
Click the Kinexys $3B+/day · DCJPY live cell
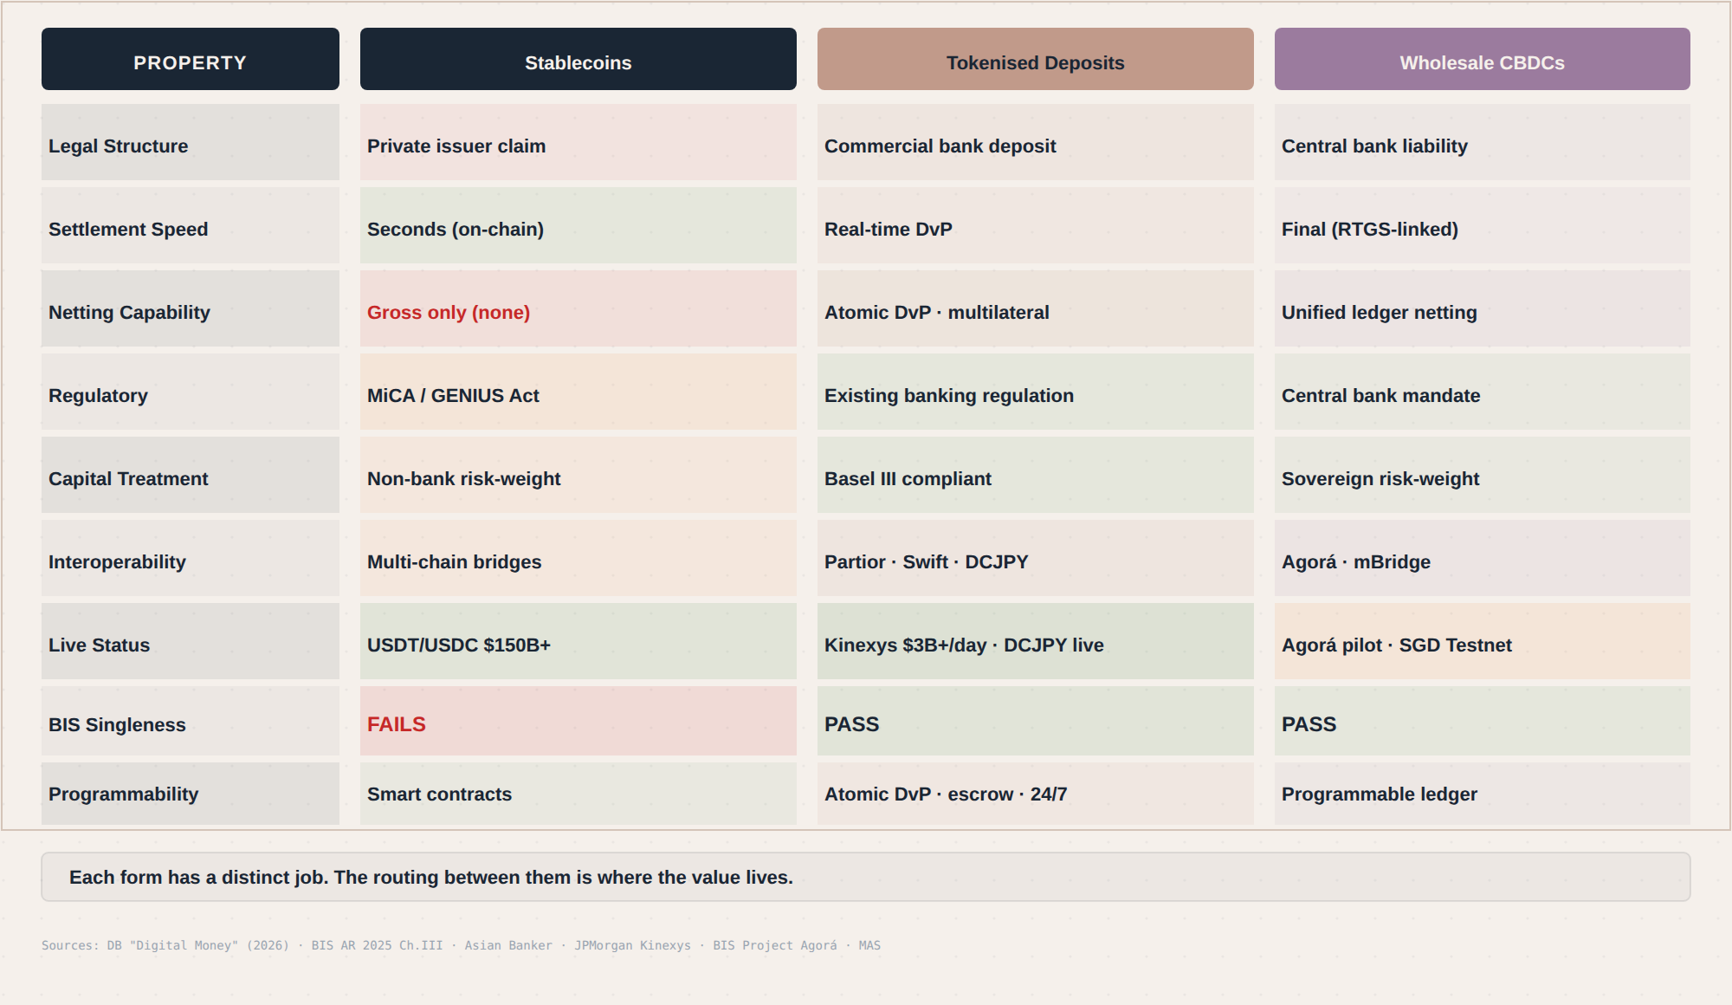1036,641
